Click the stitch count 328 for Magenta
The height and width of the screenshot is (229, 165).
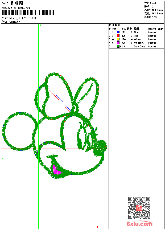123,43
